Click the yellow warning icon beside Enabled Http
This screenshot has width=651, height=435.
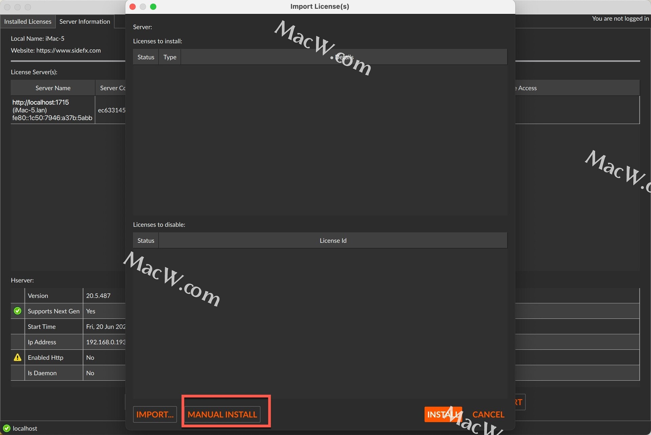[x=18, y=357]
